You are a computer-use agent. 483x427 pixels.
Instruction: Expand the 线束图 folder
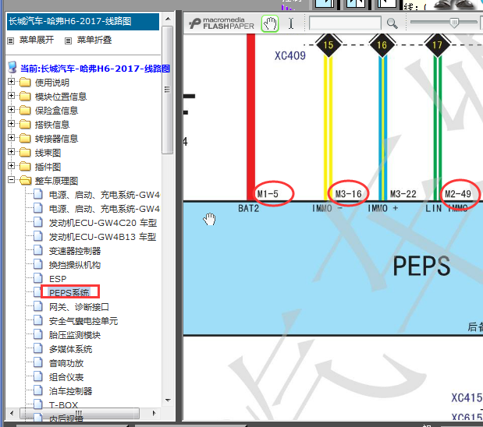click(x=11, y=152)
